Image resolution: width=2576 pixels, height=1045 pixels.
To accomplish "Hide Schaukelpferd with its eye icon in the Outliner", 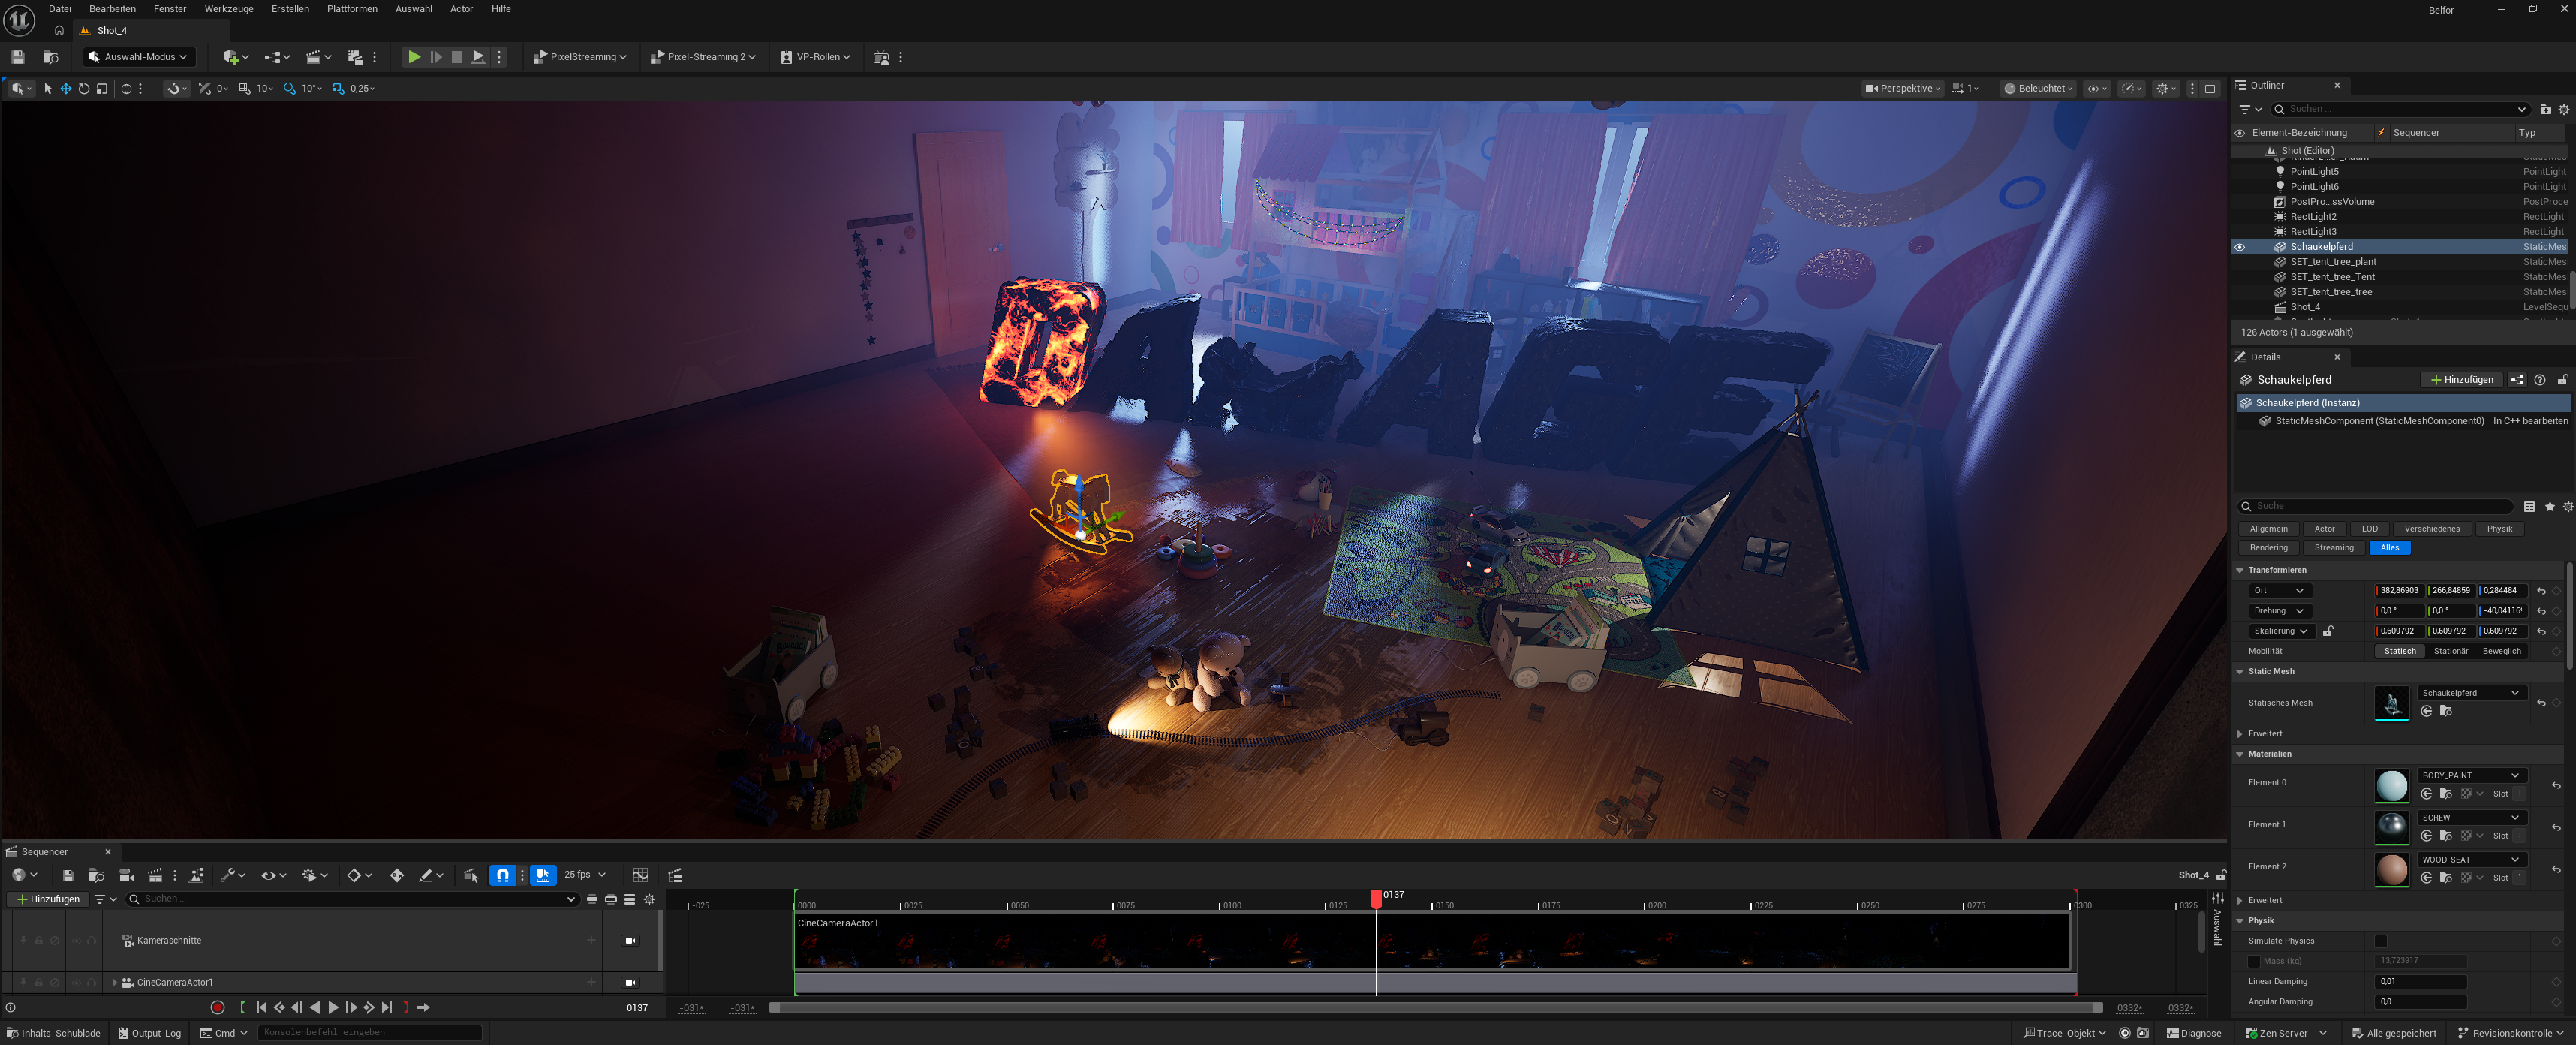I will [x=2240, y=247].
